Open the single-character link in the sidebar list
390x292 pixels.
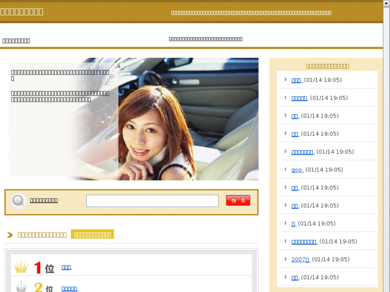click(x=293, y=223)
